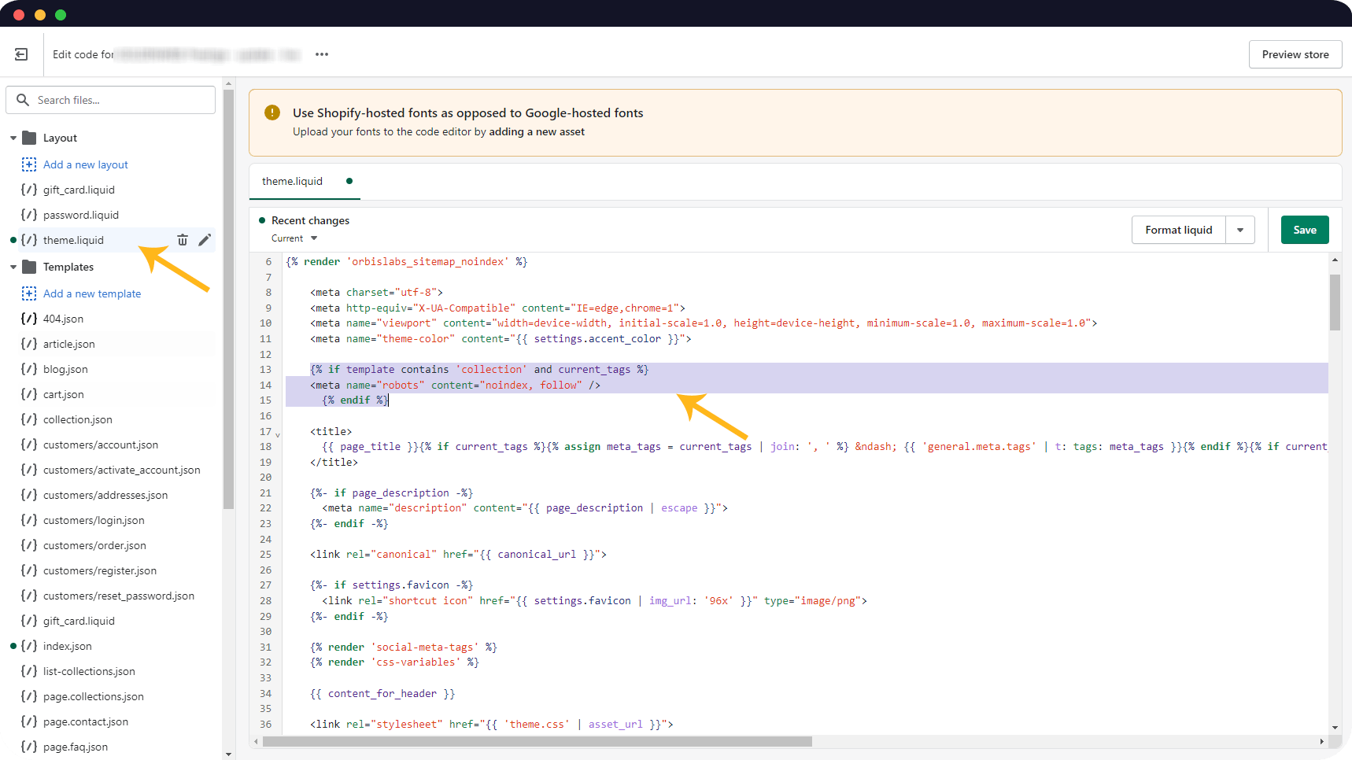
Task: Click the editor scroll right arrow
Action: 1321,741
